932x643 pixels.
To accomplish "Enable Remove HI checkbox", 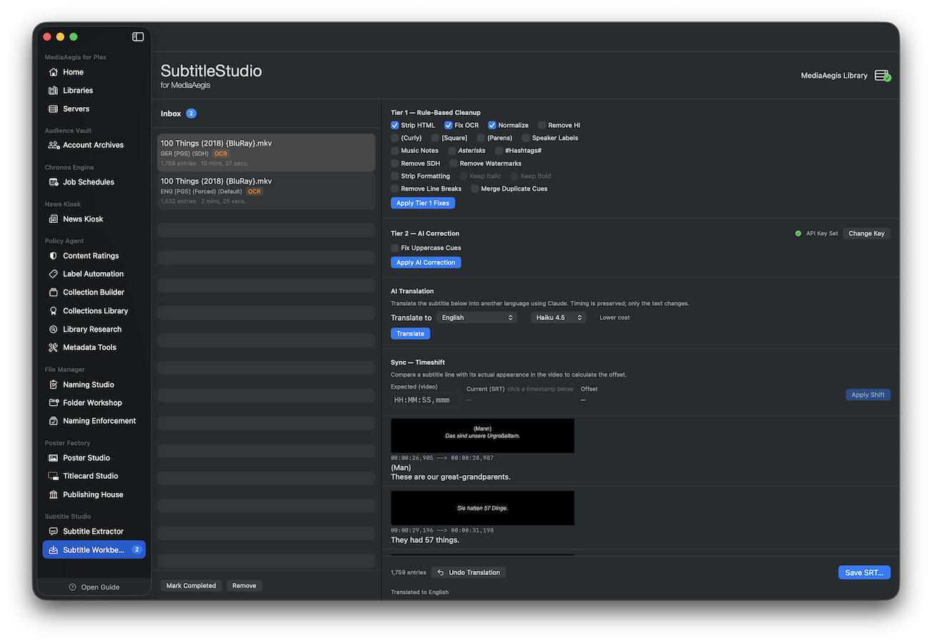I will [x=542, y=125].
